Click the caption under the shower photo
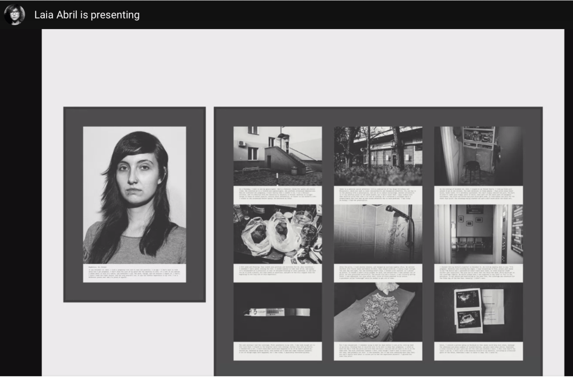Screen dimensions: 573x378 coord(378,273)
